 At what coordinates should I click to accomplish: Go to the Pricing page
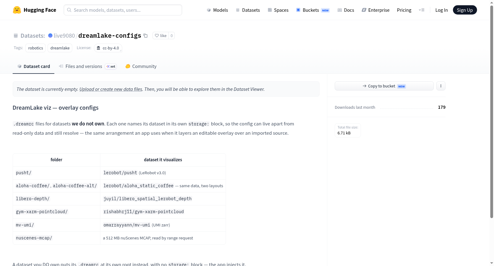[x=404, y=10]
